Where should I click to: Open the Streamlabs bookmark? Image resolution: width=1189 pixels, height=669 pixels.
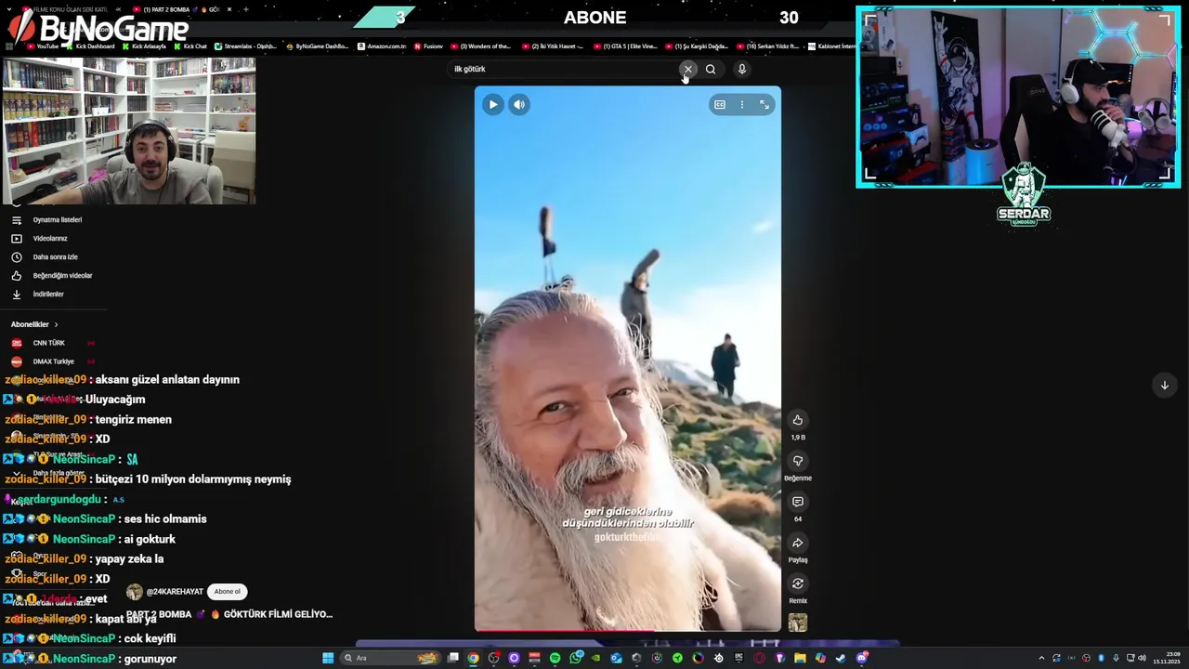click(x=245, y=46)
